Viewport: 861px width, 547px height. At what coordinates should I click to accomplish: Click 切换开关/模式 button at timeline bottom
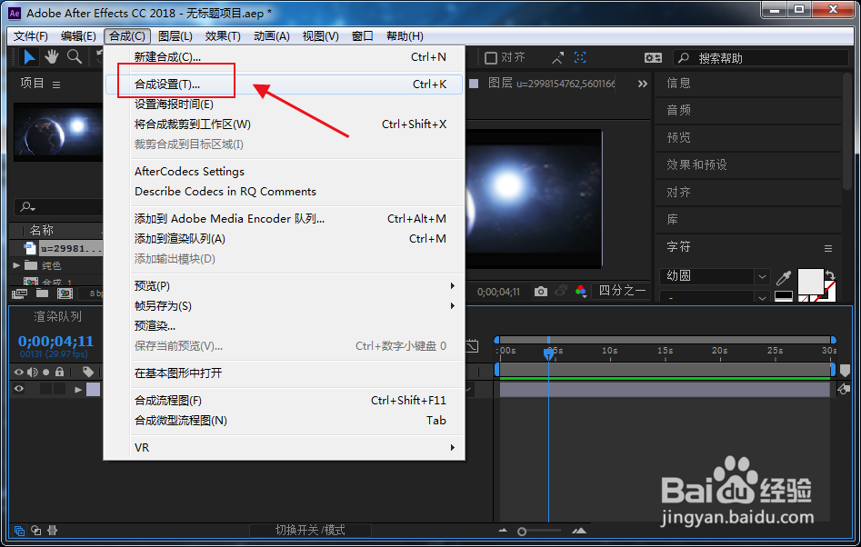[310, 531]
